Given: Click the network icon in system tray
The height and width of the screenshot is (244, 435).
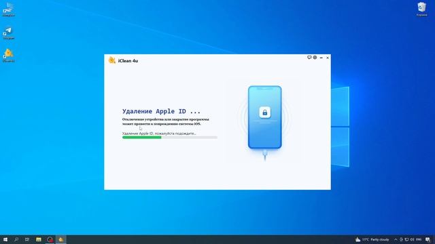Looking at the screenshot, I should tap(406, 239).
